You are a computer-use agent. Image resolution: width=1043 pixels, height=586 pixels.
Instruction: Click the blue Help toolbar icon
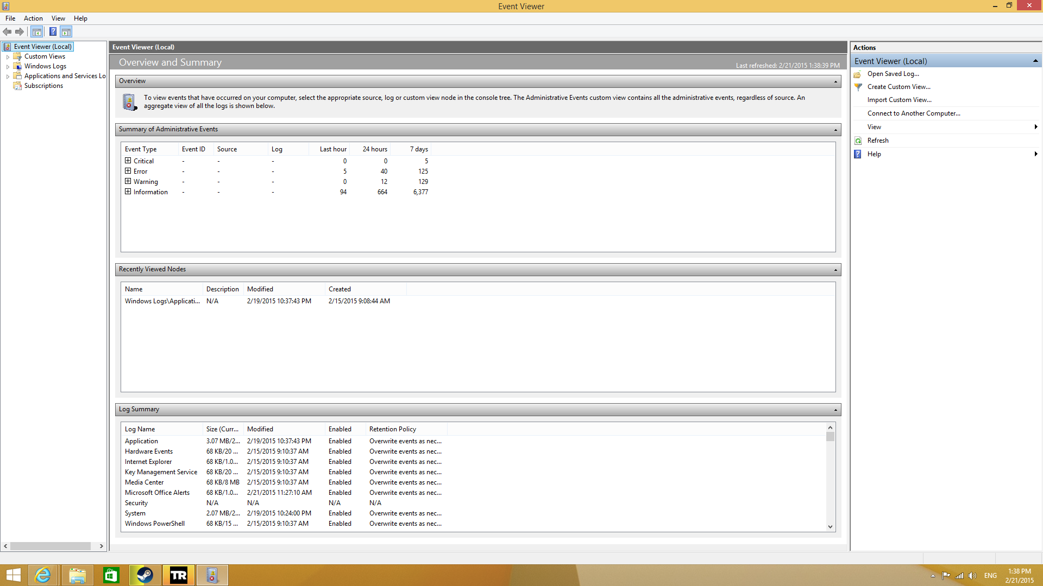[x=53, y=32]
